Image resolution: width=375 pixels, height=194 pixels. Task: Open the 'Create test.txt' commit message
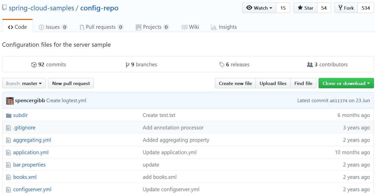159,115
